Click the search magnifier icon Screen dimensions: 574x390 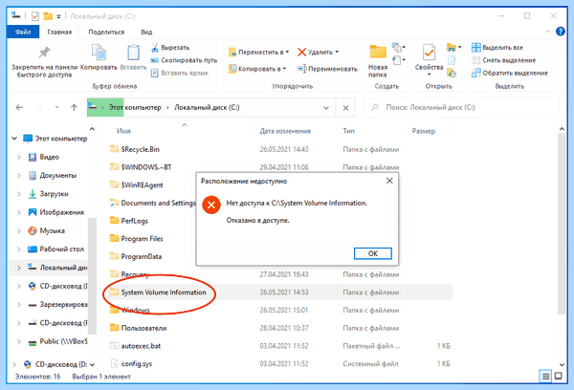[x=375, y=108]
